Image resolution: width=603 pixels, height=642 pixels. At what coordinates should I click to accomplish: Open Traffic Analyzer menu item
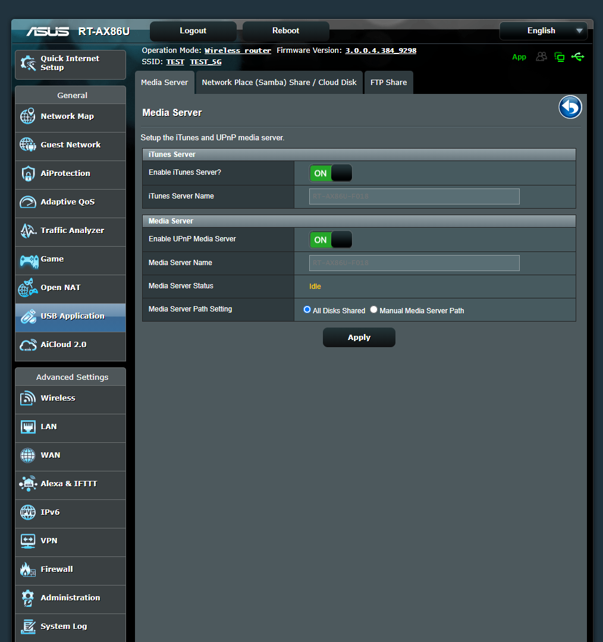point(70,232)
